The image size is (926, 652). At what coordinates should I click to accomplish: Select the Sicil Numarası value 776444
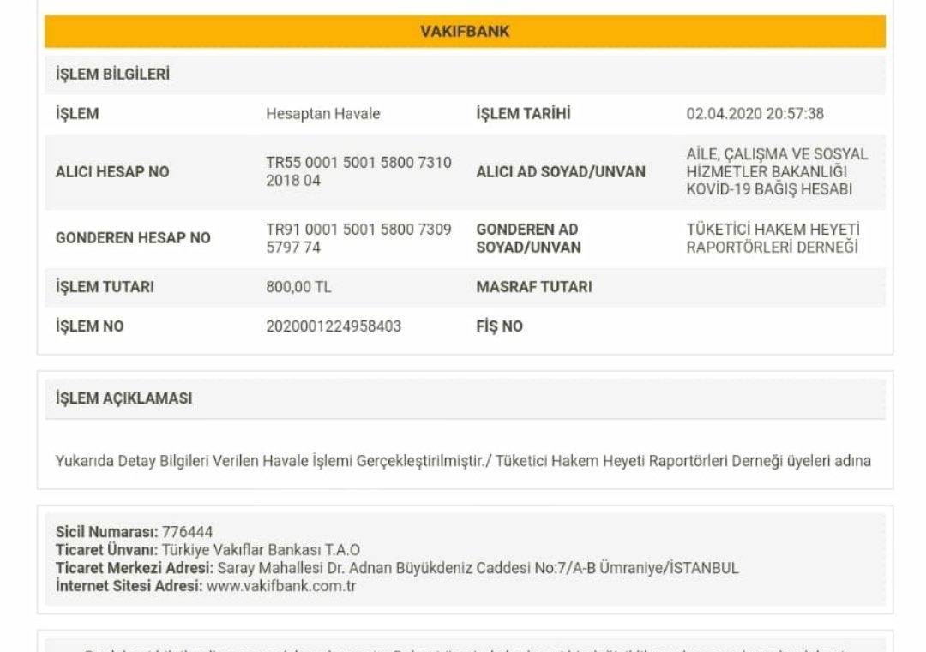(187, 532)
